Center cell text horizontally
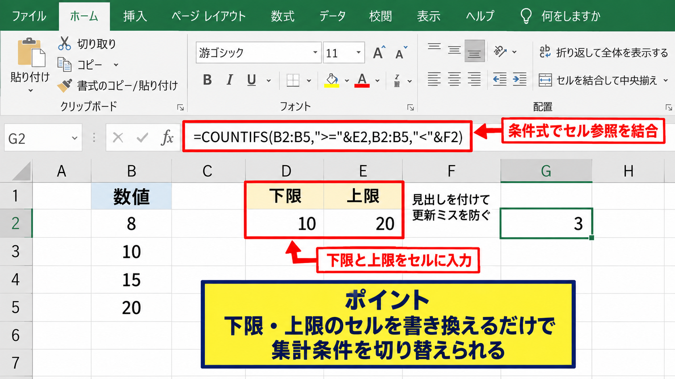Viewport: 675px width, 379px height. point(454,79)
